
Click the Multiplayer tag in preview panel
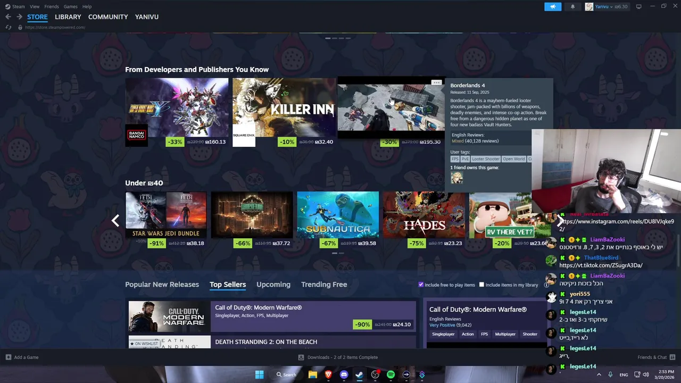pyautogui.click(x=505, y=334)
